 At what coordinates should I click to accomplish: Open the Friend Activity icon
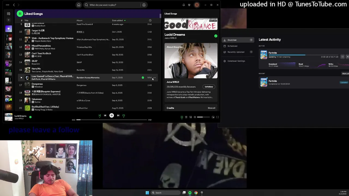click(189, 5)
